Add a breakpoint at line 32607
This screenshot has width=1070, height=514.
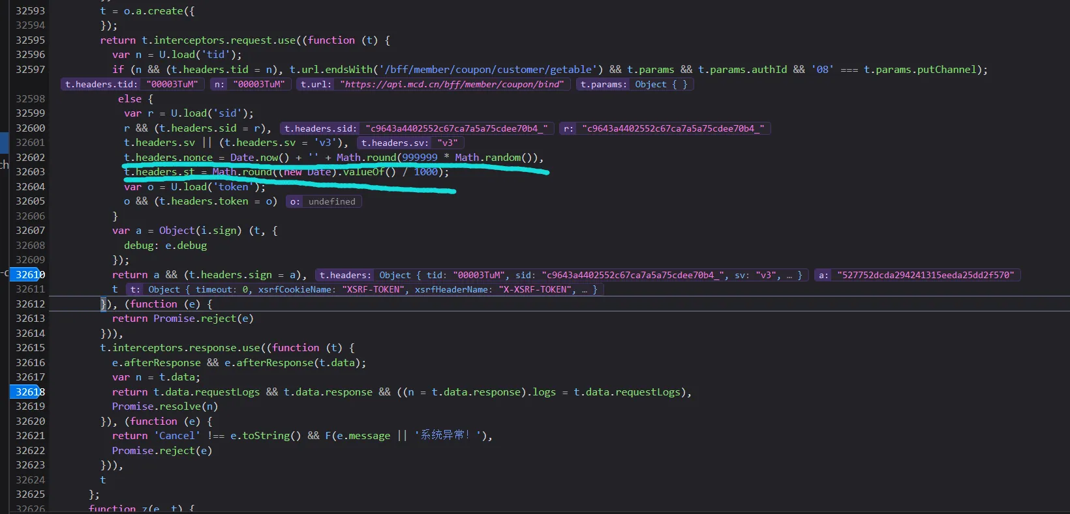tap(30, 231)
